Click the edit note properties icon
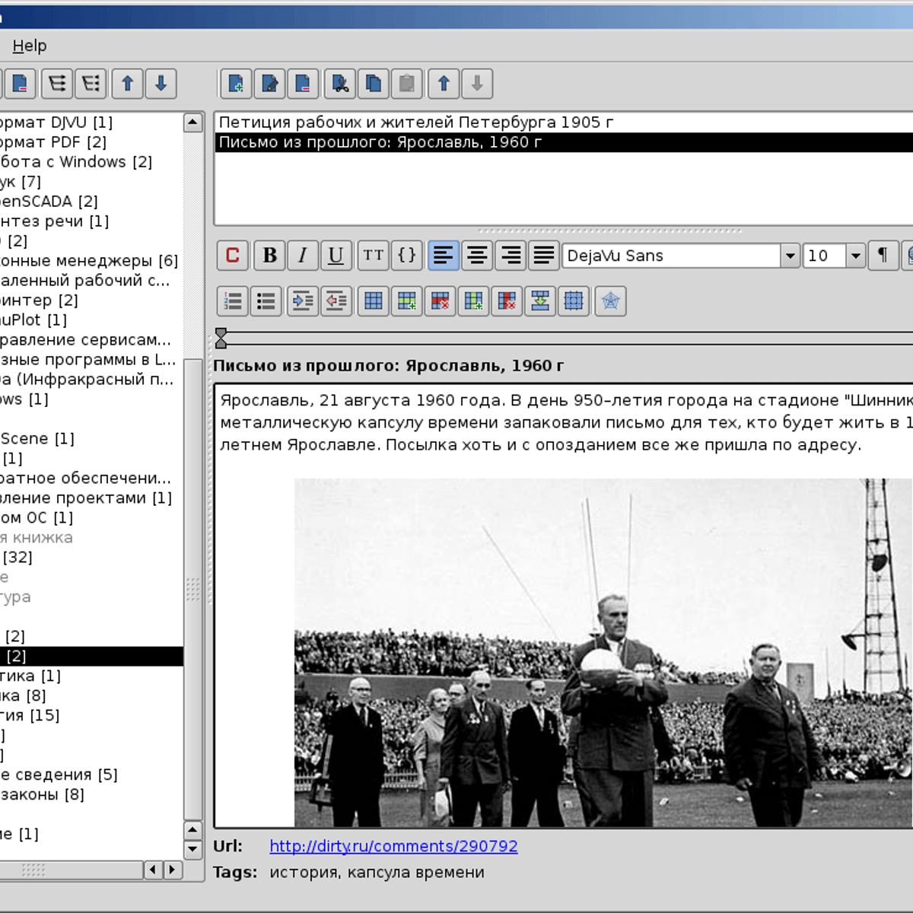The height and width of the screenshot is (913, 913). tap(269, 84)
